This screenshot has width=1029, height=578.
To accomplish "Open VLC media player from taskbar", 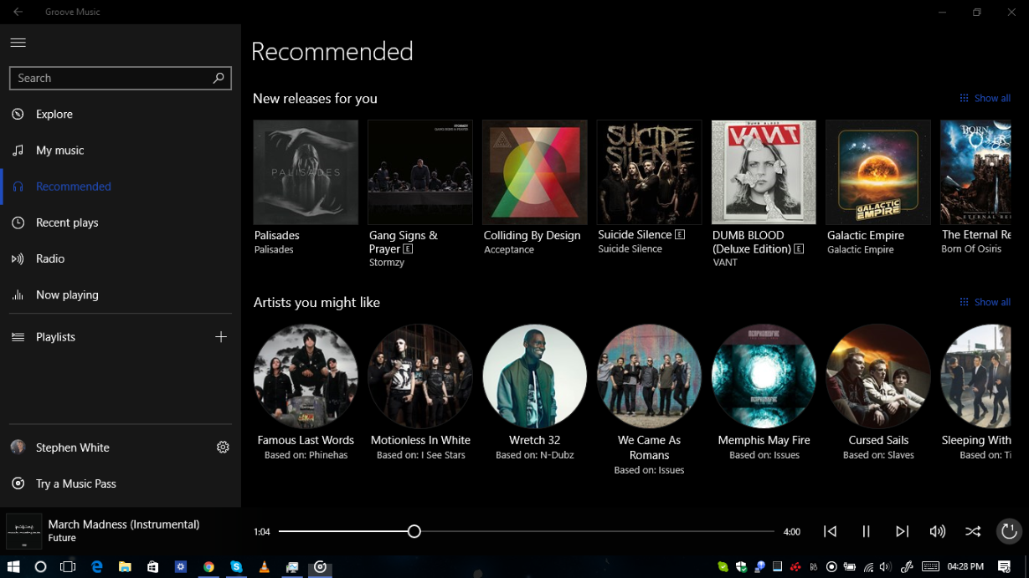I will pyautogui.click(x=264, y=566).
